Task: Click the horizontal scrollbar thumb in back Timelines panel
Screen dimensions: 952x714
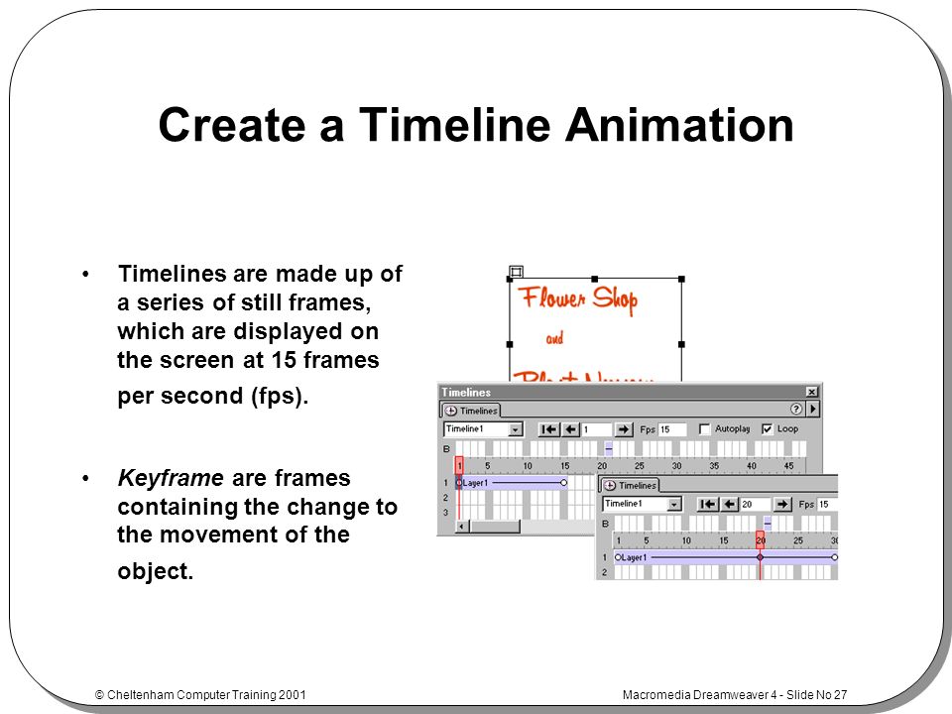Action: click(495, 526)
